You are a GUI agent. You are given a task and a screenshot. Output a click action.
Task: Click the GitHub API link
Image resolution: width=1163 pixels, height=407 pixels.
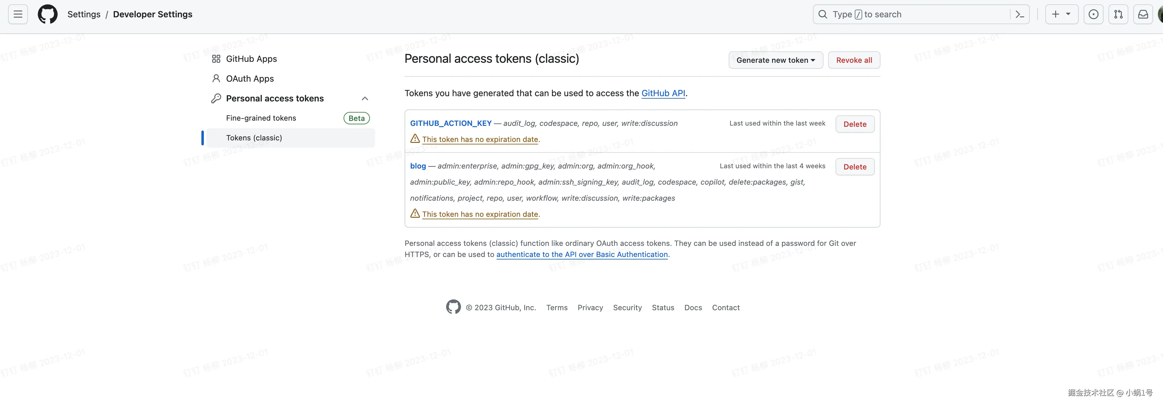point(663,93)
